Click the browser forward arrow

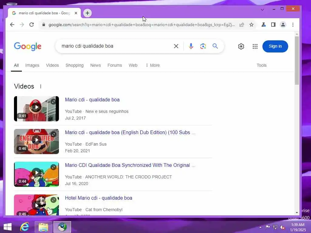pos(22,25)
